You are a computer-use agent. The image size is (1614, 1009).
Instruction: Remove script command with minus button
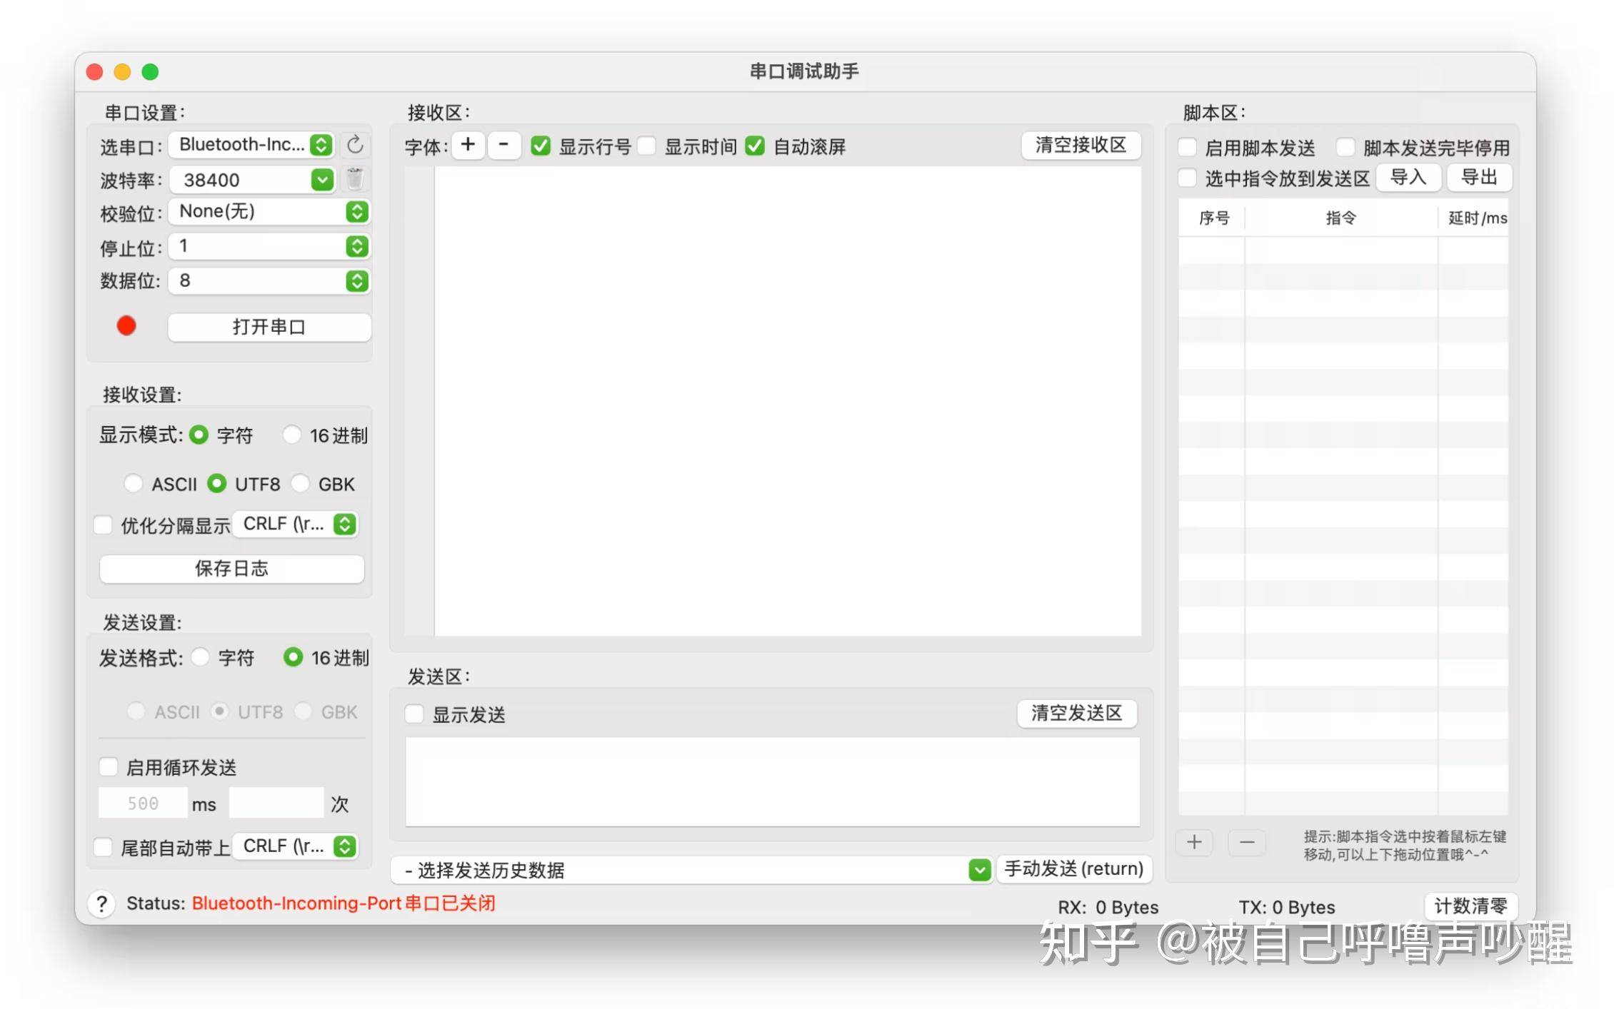[1247, 843]
